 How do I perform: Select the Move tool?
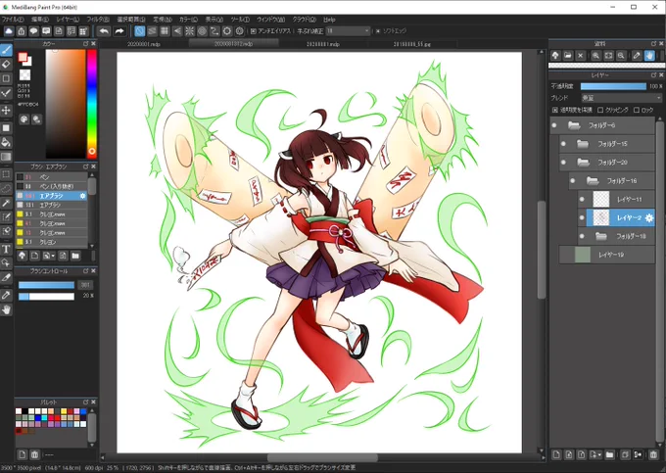pyautogui.click(x=6, y=111)
